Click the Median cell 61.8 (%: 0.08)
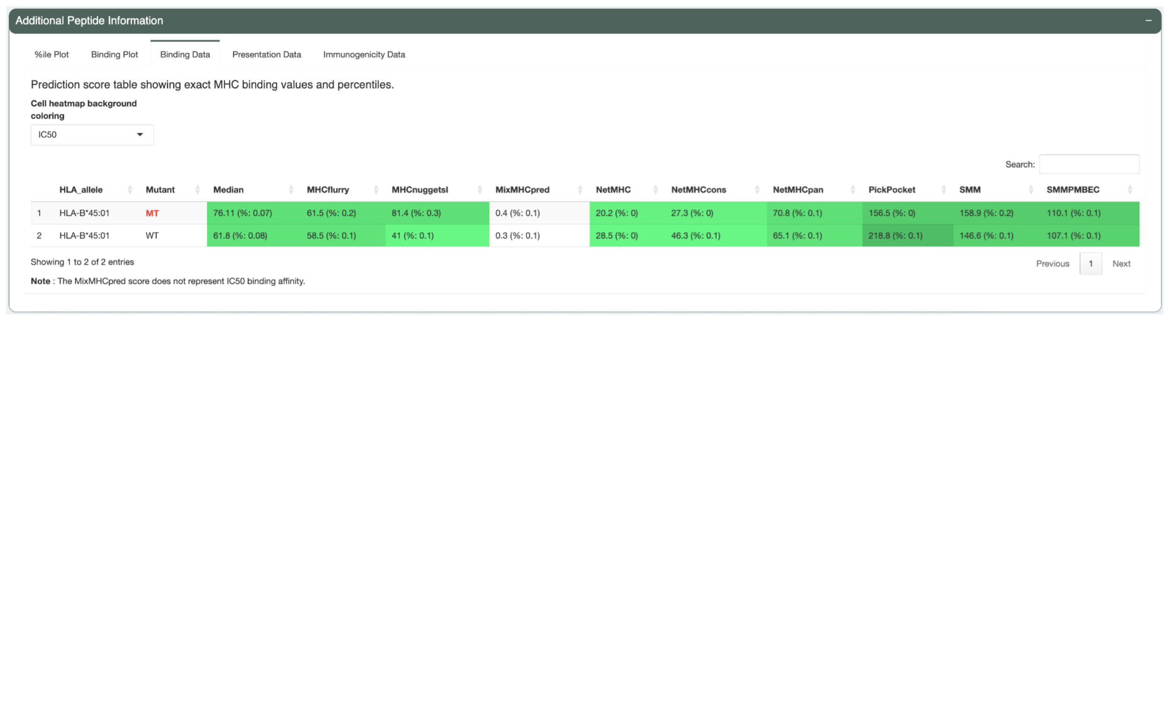Image resolution: width=1170 pixels, height=702 pixels. (x=254, y=235)
